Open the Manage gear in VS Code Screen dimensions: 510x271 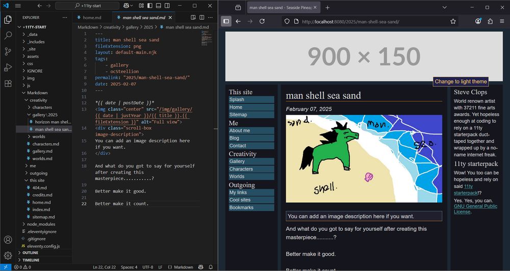point(8,255)
